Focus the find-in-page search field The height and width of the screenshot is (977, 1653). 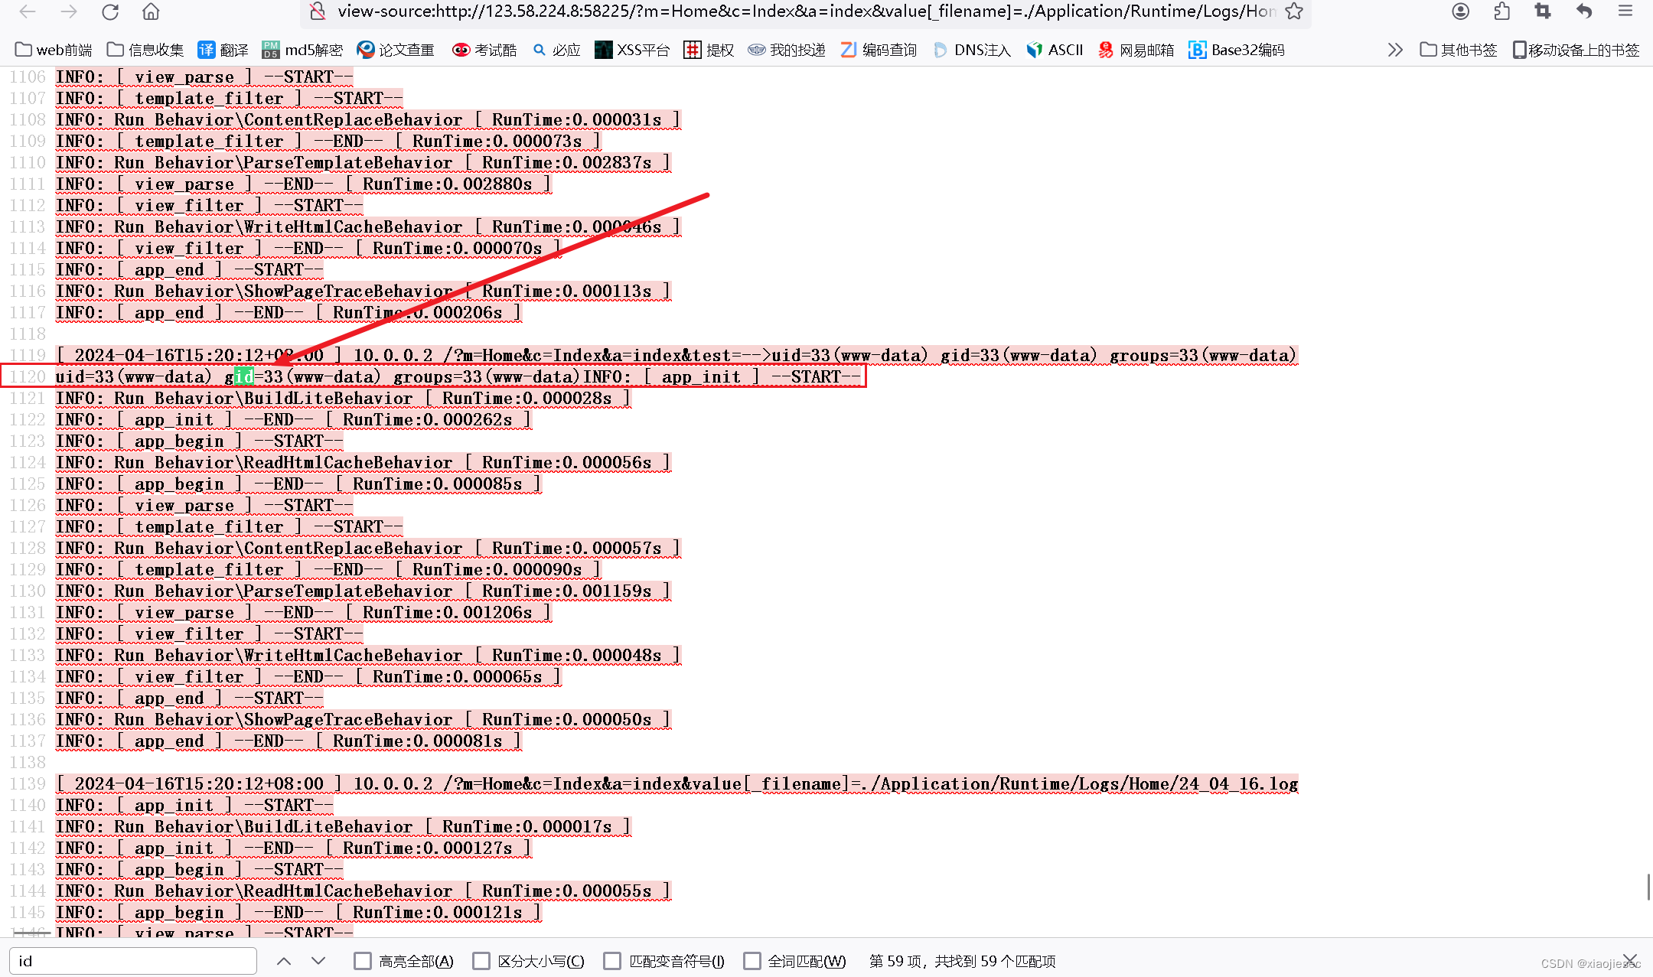[x=133, y=961]
